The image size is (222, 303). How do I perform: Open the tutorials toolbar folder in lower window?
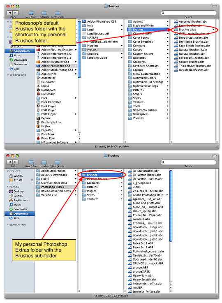pyautogui.click(x=44, y=164)
